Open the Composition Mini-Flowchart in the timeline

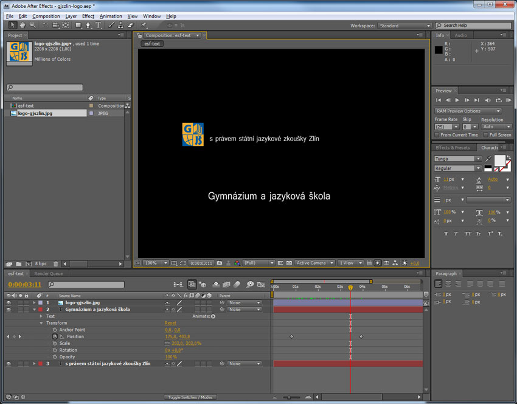click(178, 284)
